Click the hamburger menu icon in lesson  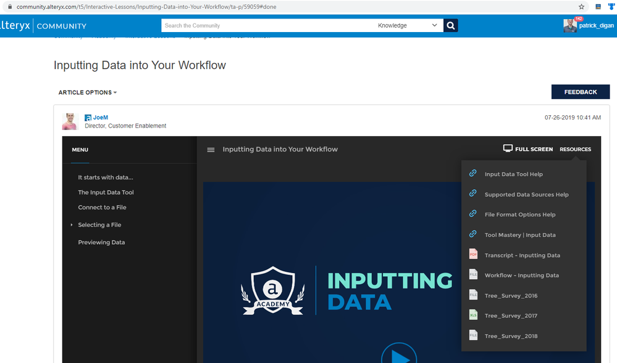click(211, 150)
